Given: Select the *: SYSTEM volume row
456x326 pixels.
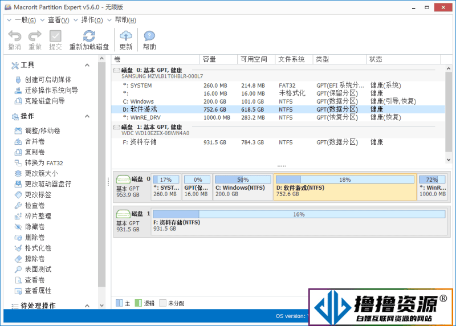Looking at the screenshot, I should click(x=278, y=85).
